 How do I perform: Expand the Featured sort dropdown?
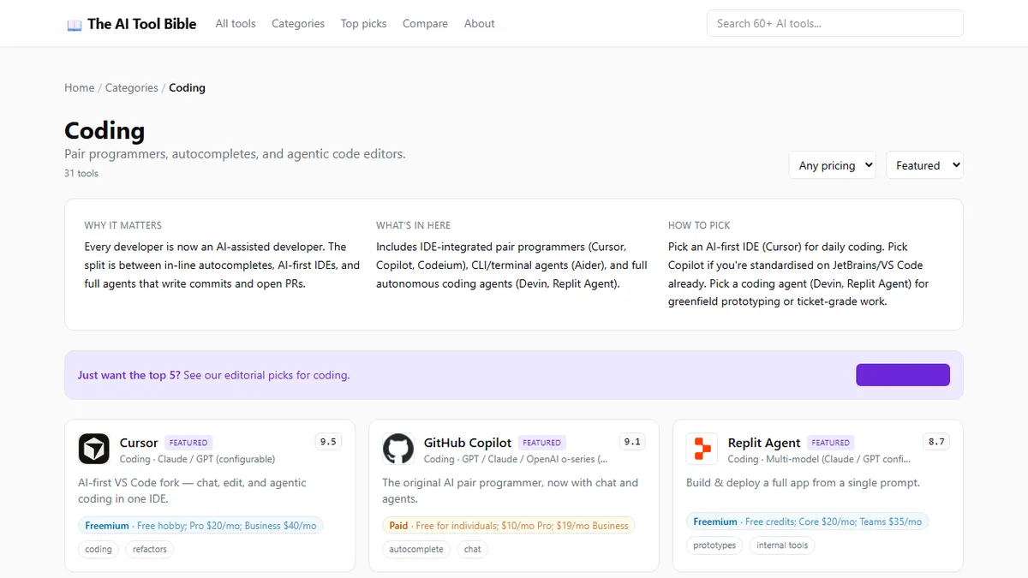[924, 165]
